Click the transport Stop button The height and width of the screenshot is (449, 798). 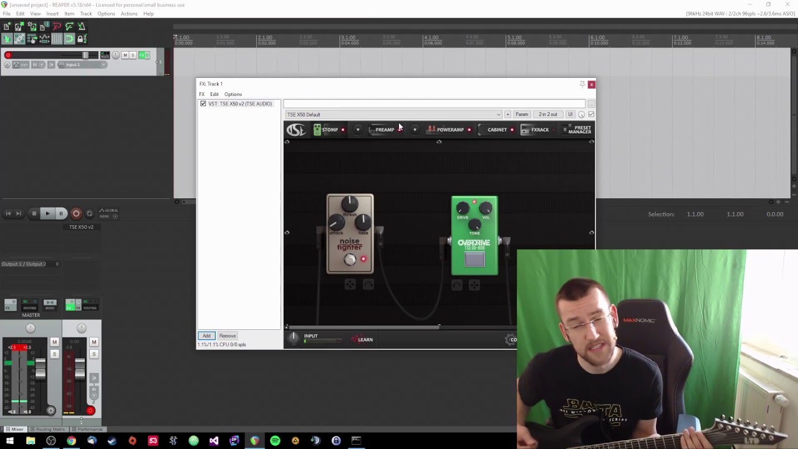[x=34, y=213]
